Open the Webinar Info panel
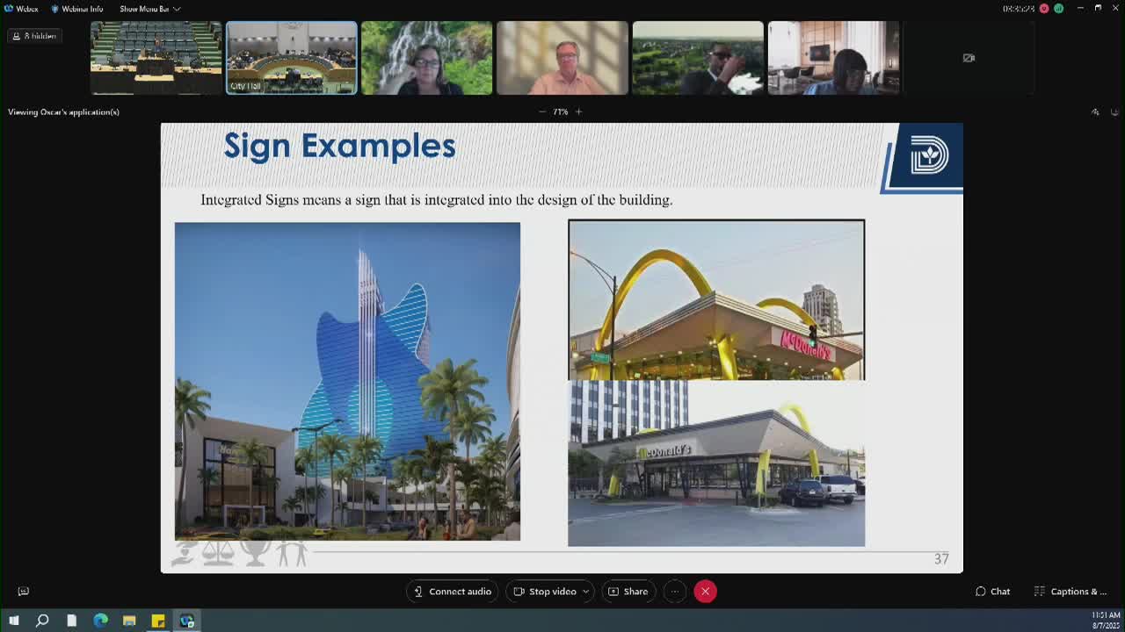1125x632 pixels. coord(76,9)
